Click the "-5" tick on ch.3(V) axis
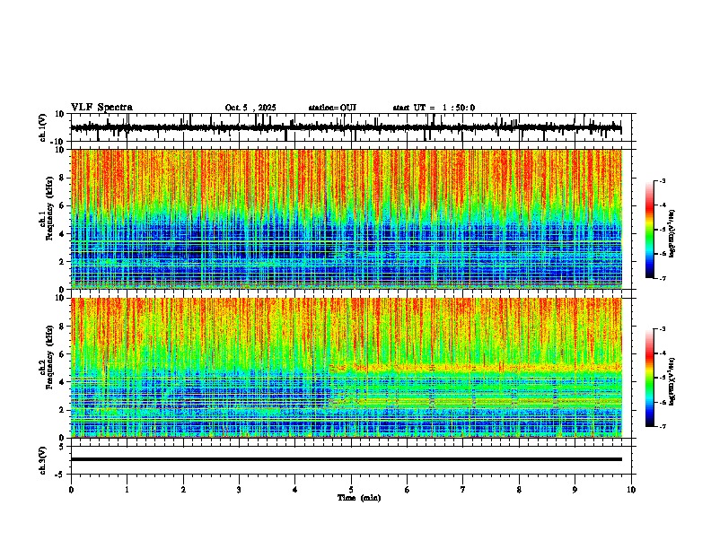This screenshot has height=549, width=711. click(x=59, y=475)
